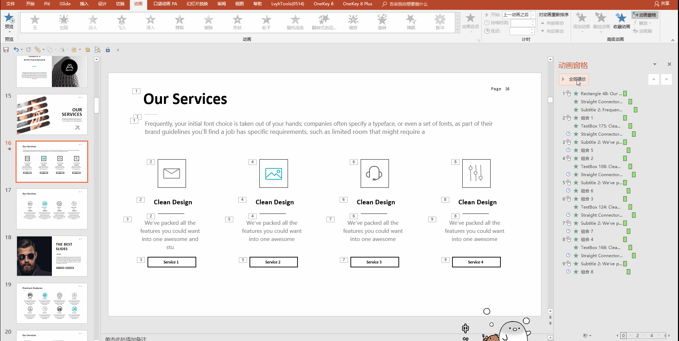Open the 文件 file menu

[x=11, y=4]
